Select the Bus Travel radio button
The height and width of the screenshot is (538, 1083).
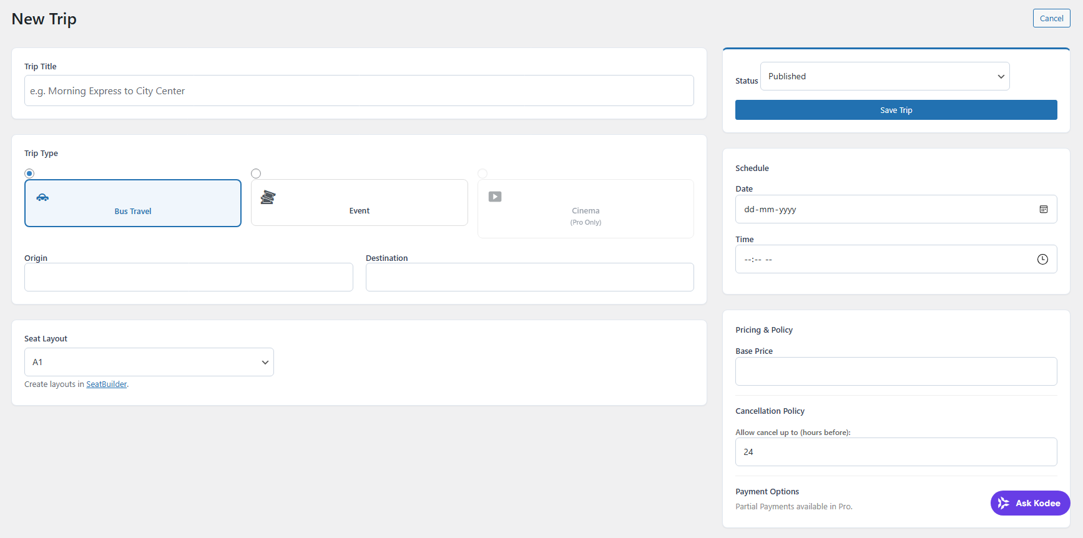29,174
